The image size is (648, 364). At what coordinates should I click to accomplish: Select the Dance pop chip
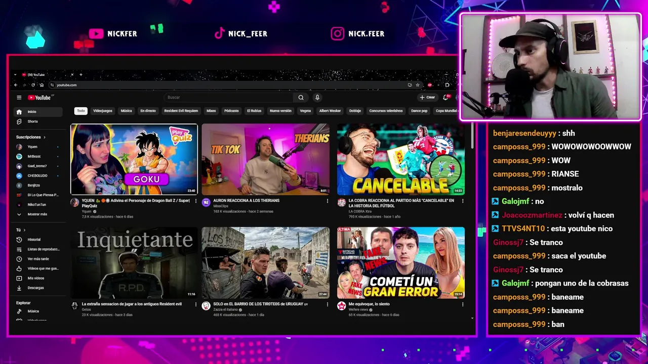click(419, 111)
